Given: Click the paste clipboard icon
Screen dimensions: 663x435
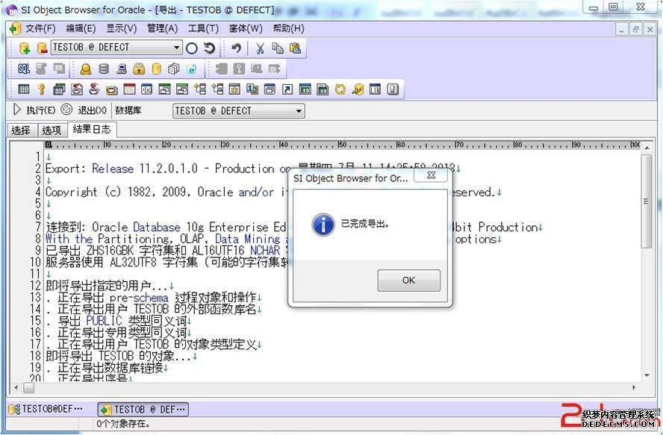Looking at the screenshot, I should pos(295,48).
